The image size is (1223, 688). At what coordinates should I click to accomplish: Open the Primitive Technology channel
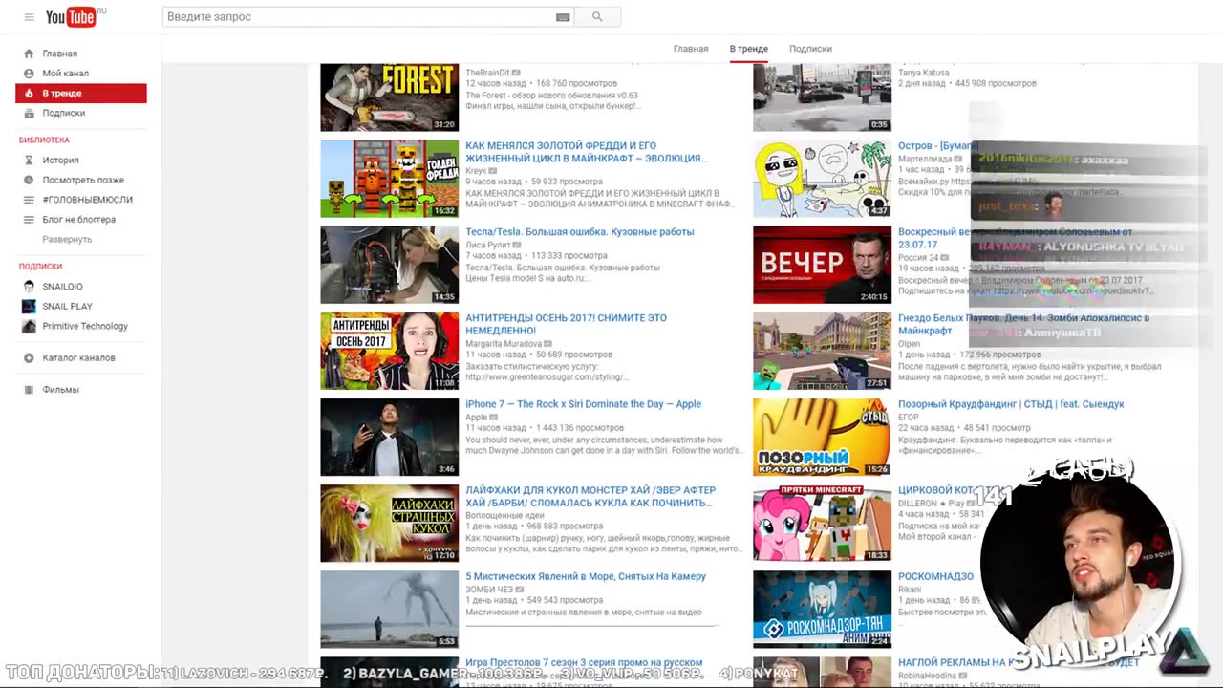(84, 326)
